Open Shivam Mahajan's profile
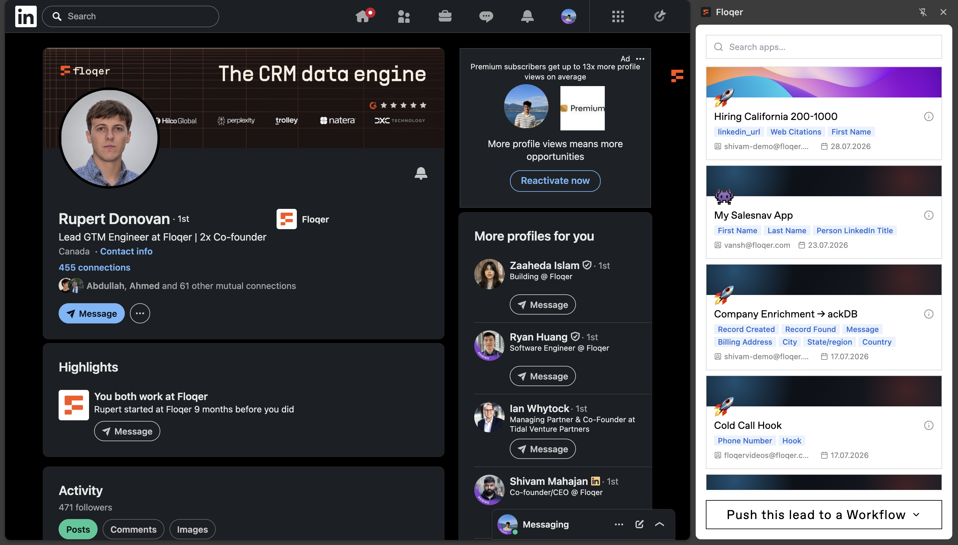This screenshot has width=958, height=545. click(x=548, y=481)
